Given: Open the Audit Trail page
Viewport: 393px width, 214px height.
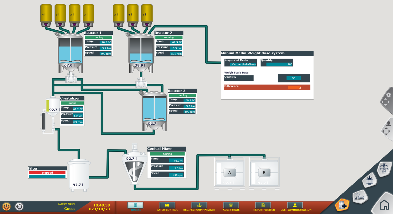Looking at the screenshot, I should pos(231,207).
